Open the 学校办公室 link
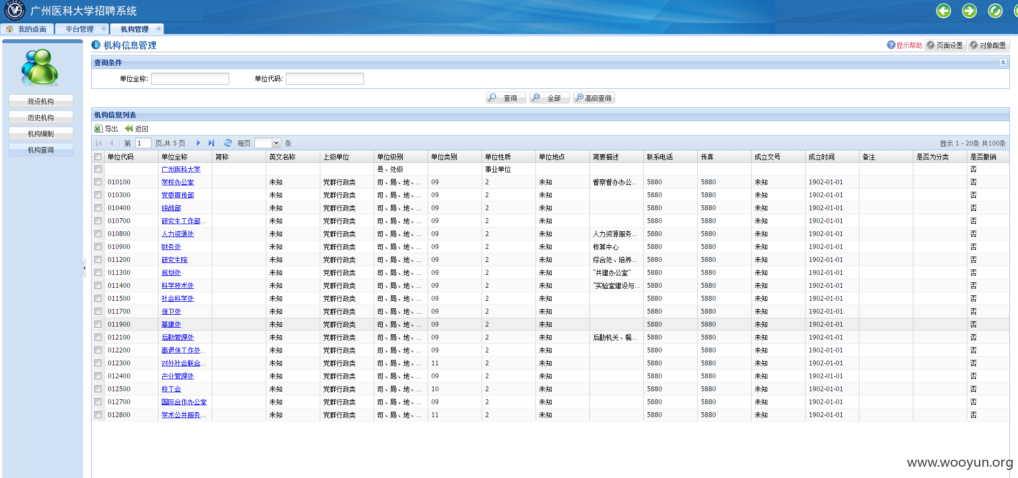1018x478 pixels. 177,182
